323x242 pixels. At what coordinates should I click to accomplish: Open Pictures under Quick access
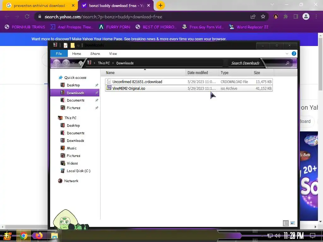point(73,108)
